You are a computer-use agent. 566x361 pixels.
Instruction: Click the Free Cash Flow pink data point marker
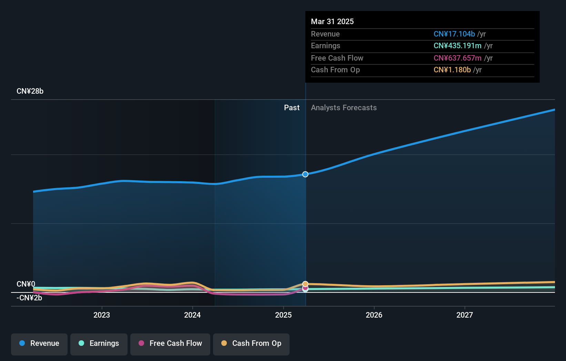[305, 288]
